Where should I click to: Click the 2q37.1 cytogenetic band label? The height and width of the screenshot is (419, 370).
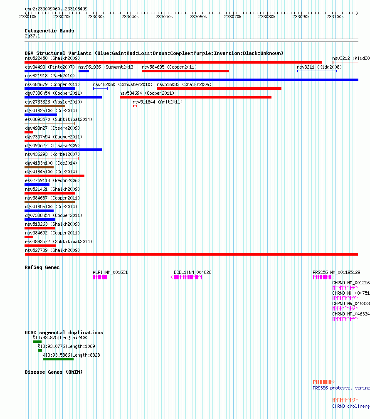click(x=32, y=36)
